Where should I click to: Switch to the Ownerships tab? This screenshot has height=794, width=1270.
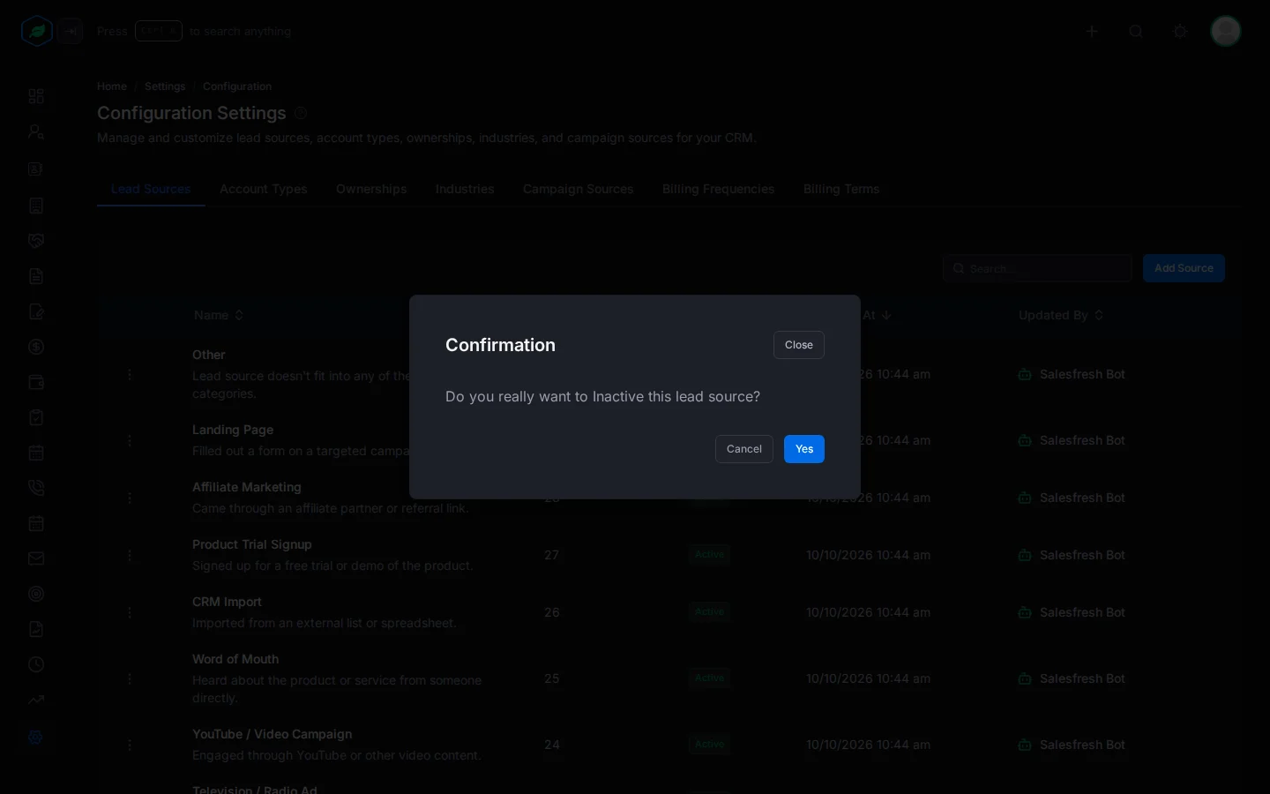click(371, 189)
